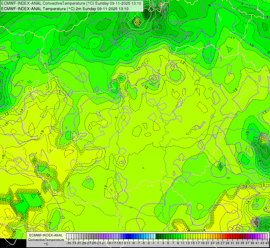Pick the light cyan swatch above -1
This screenshot has height=248, width=270.
[x=152, y=236]
